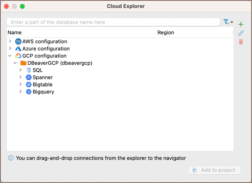Screen dimensions: 252x183
Task: Click the Bigtable service icon
Action: click(x=28, y=85)
